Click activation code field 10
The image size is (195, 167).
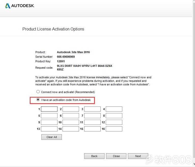click(71, 122)
